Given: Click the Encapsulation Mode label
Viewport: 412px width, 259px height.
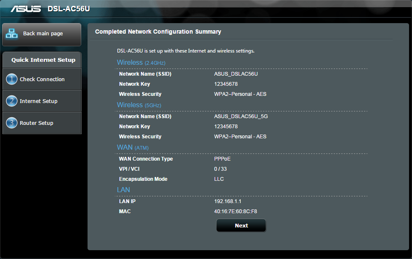Looking at the screenshot, I should (143, 179).
